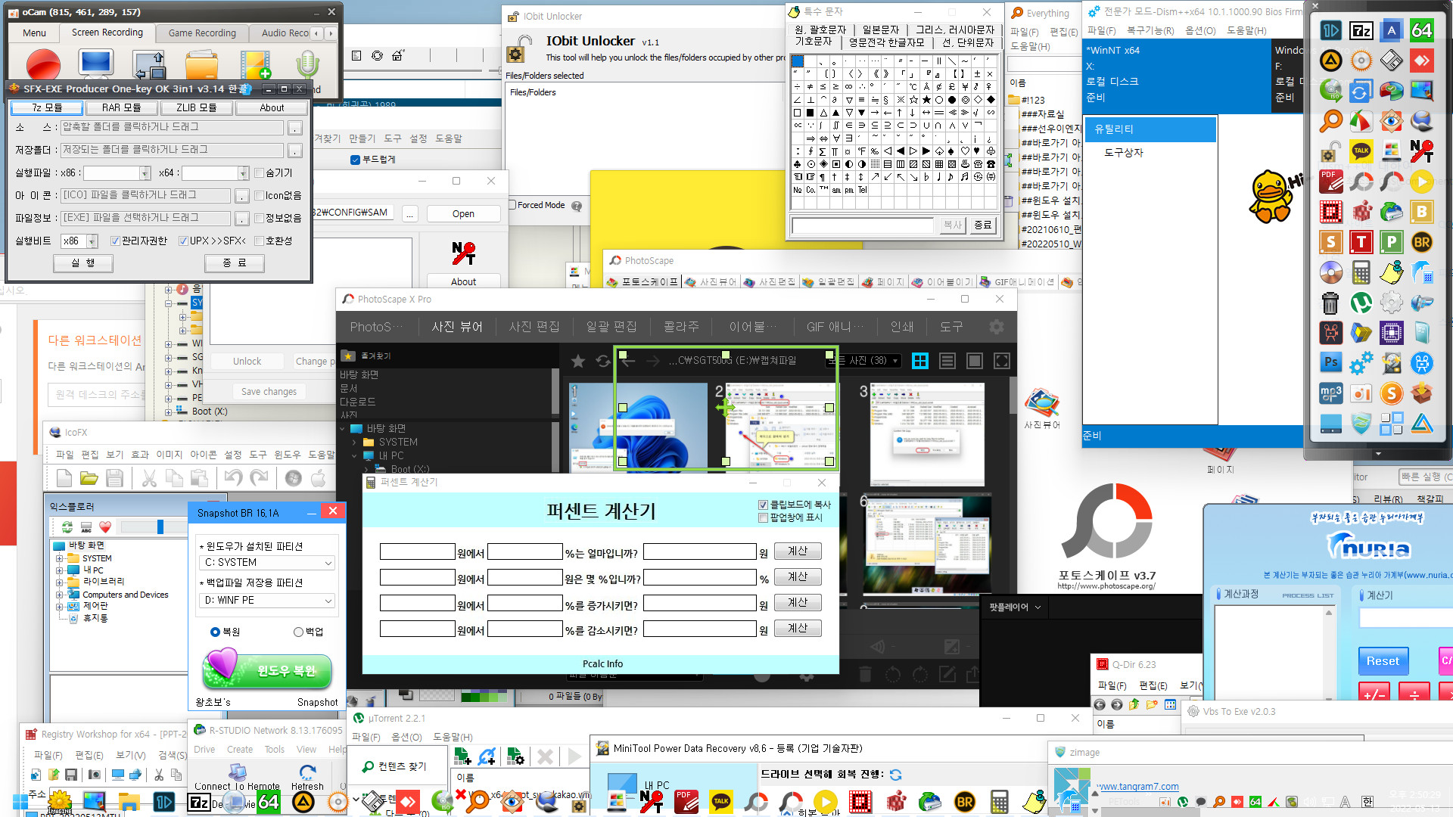The width and height of the screenshot is (1453, 817).
Task: Open AnyDesk red icon in dock
Action: 1422,61
